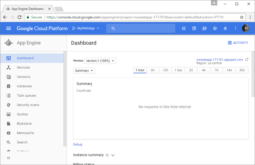
Task: Select the 7d time range tab
Action: pos(216,70)
